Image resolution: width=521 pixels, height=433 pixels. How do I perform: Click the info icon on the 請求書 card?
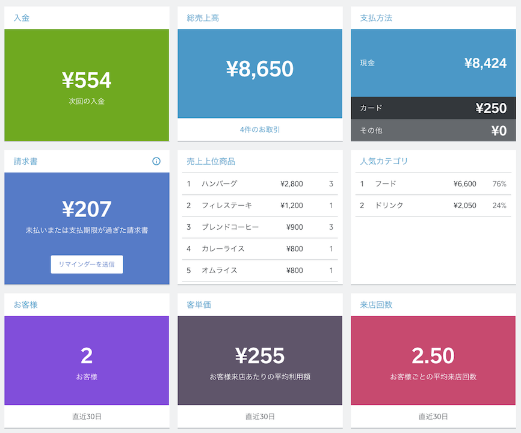click(x=156, y=161)
